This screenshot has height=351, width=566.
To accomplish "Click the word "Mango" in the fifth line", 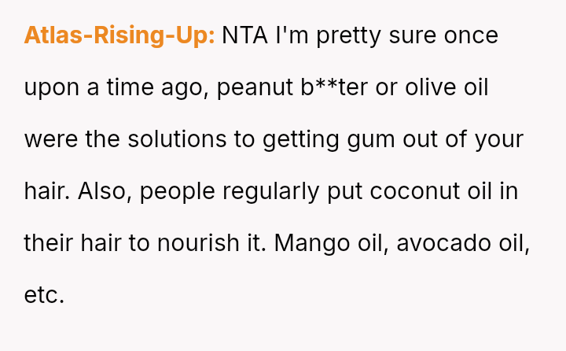I will coord(312,244).
